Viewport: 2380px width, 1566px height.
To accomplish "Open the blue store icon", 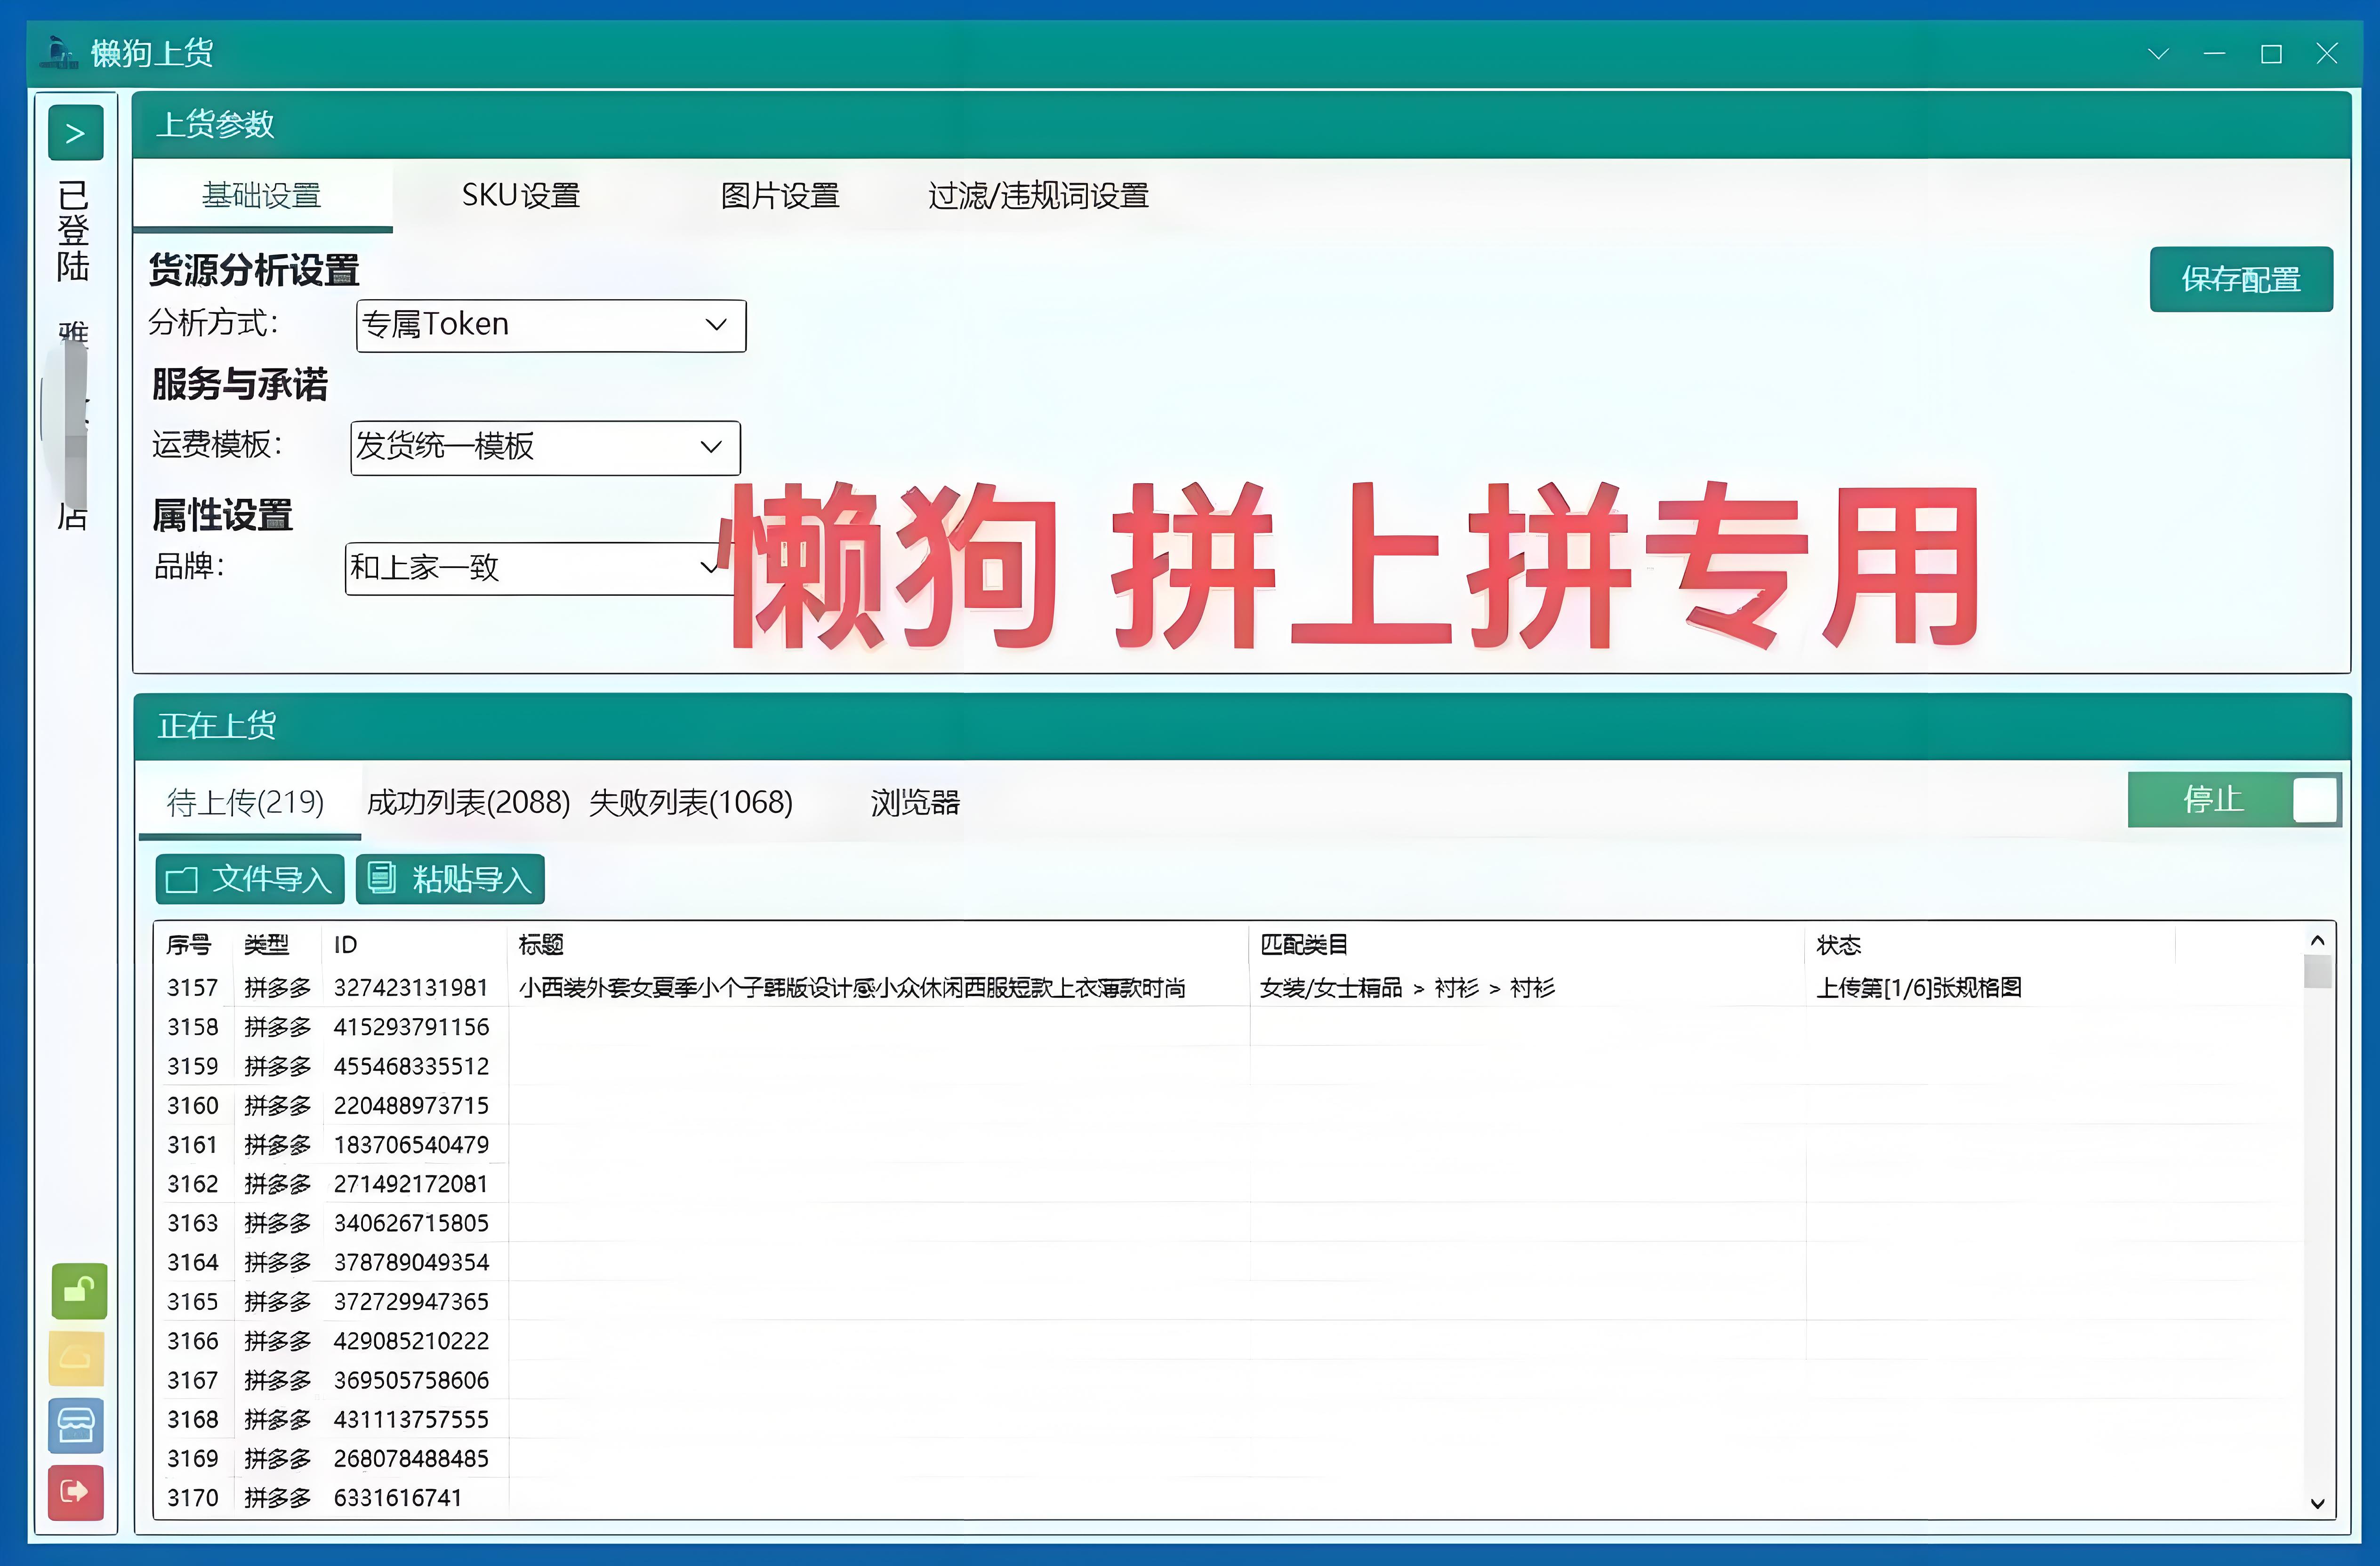I will pyautogui.click(x=76, y=1425).
